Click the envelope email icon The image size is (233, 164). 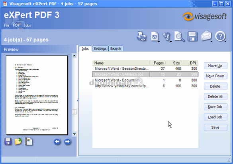pyautogui.click(x=206, y=36)
